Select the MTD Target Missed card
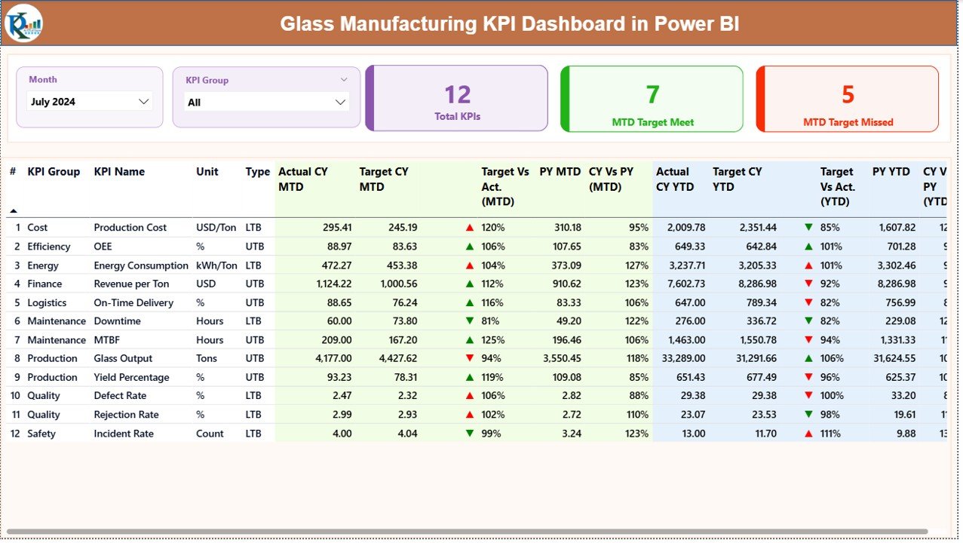Viewport: 963px width, 543px height. [x=847, y=98]
